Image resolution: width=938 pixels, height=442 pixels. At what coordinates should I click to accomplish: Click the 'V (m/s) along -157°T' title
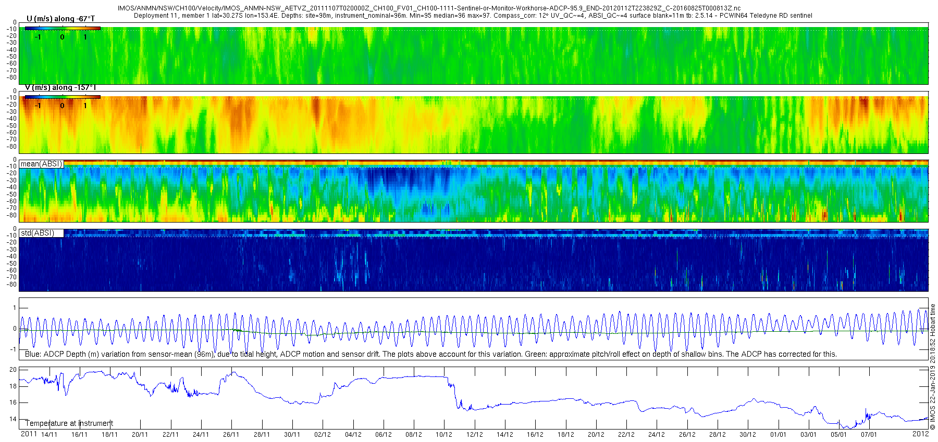pyautogui.click(x=60, y=87)
